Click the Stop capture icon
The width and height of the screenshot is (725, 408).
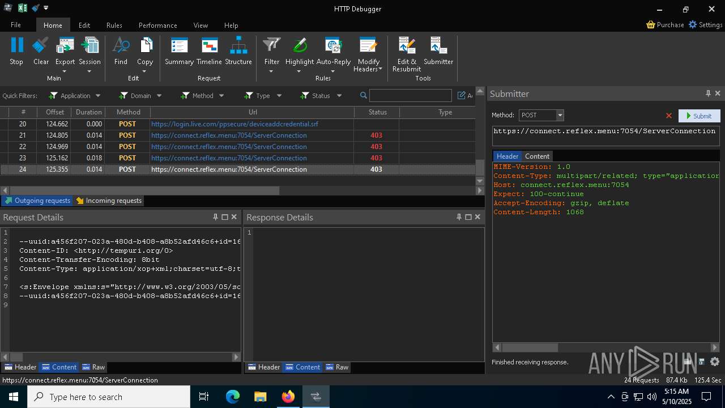[x=16, y=51]
